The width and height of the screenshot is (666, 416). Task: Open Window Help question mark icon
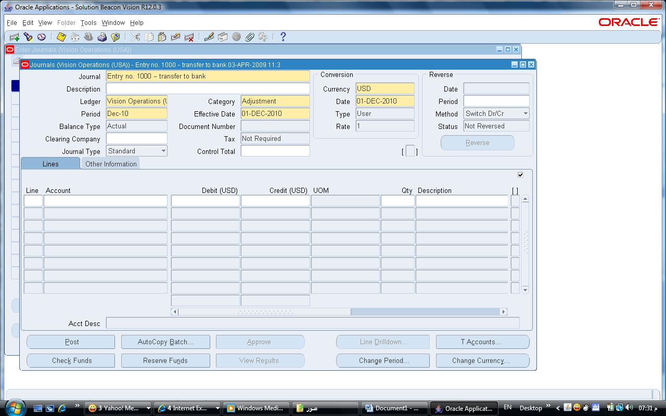(283, 37)
